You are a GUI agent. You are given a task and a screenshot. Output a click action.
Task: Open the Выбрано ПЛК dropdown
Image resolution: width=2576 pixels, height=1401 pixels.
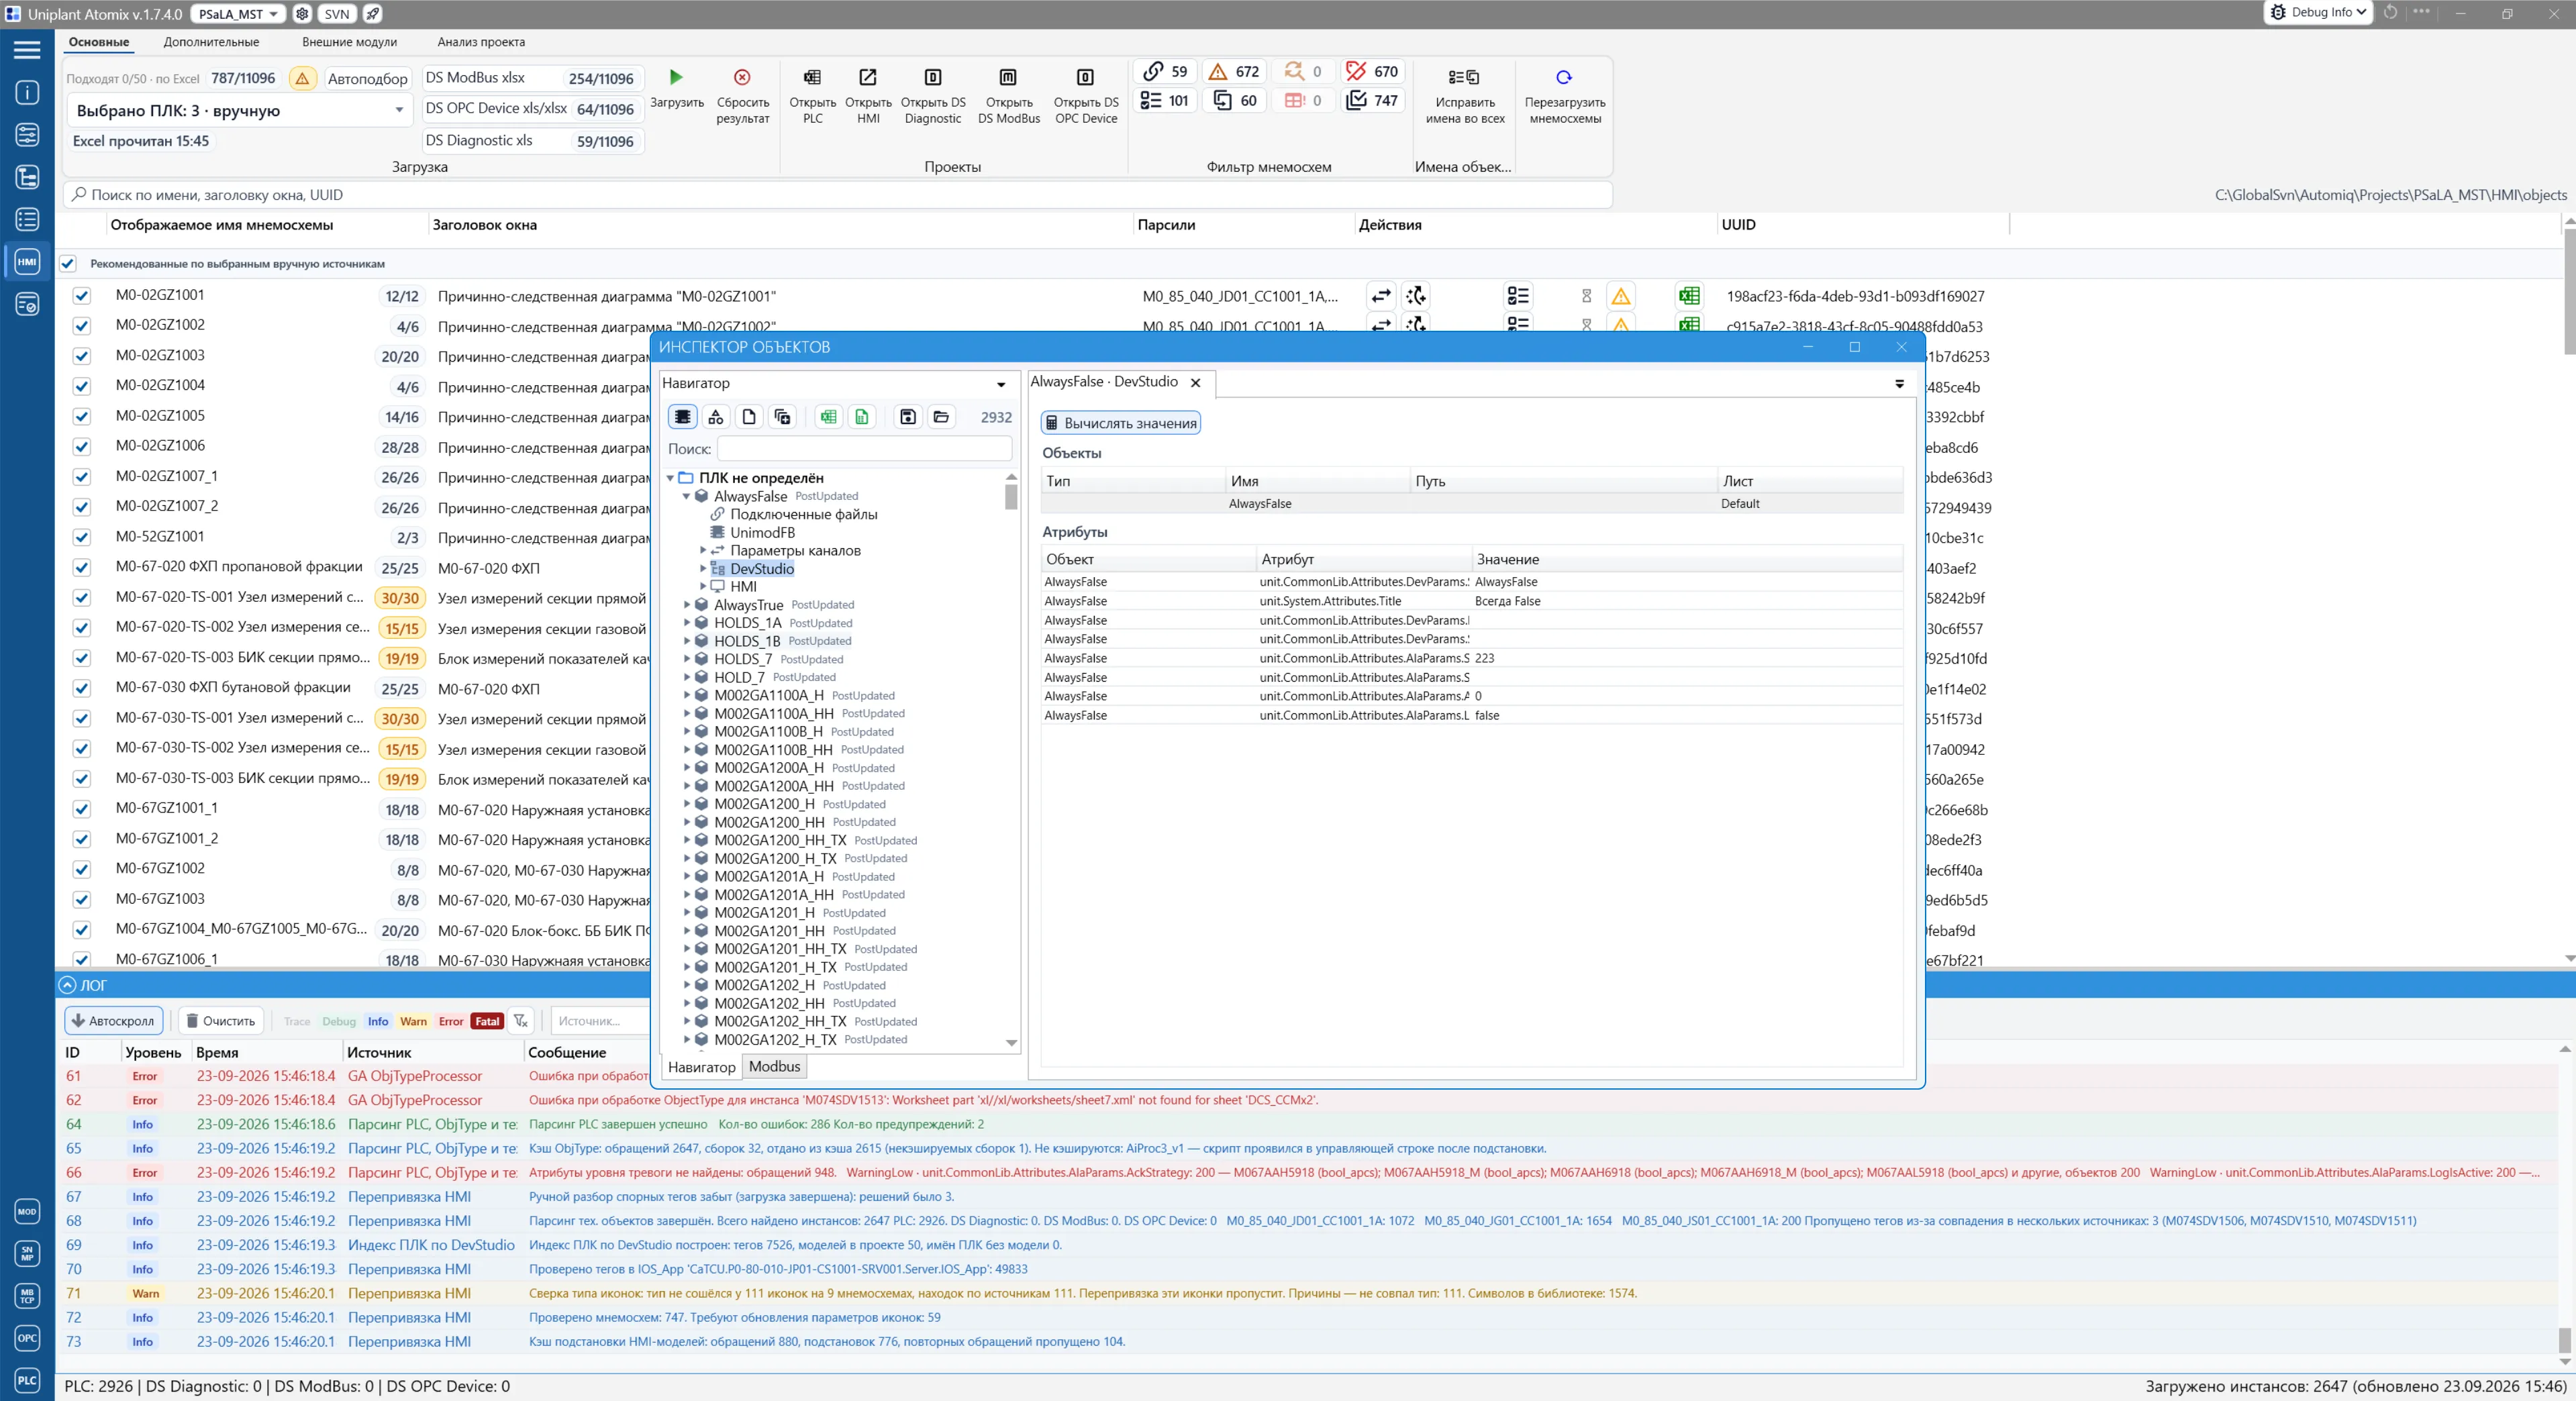tap(239, 111)
